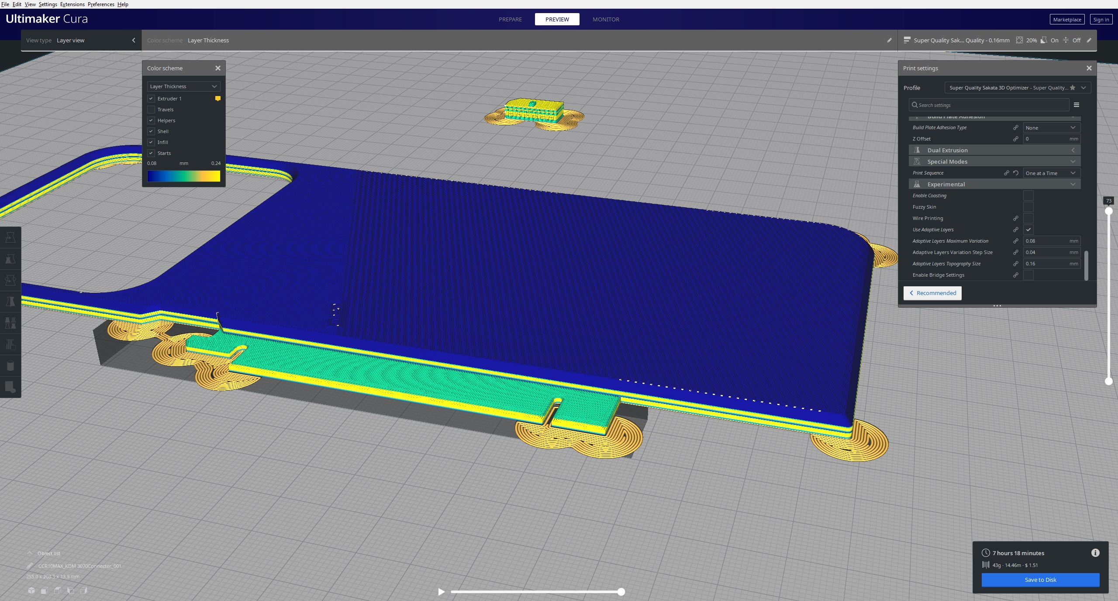Click pencil icon in print settings summary bar

1089,40
